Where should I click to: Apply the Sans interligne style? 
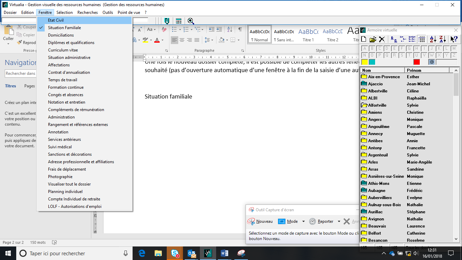[284, 34]
